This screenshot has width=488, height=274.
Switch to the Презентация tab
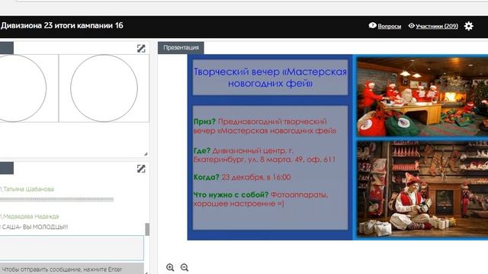[x=181, y=47]
